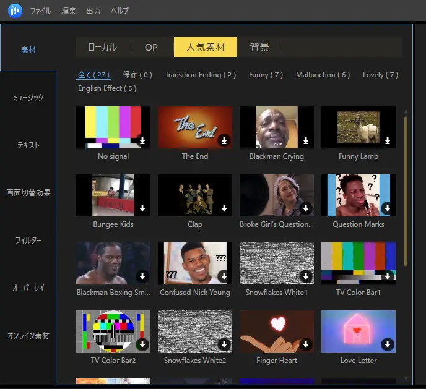Viewport: 426px width, 389px height.
Task: Filter by Funny (7) category
Action: point(266,75)
